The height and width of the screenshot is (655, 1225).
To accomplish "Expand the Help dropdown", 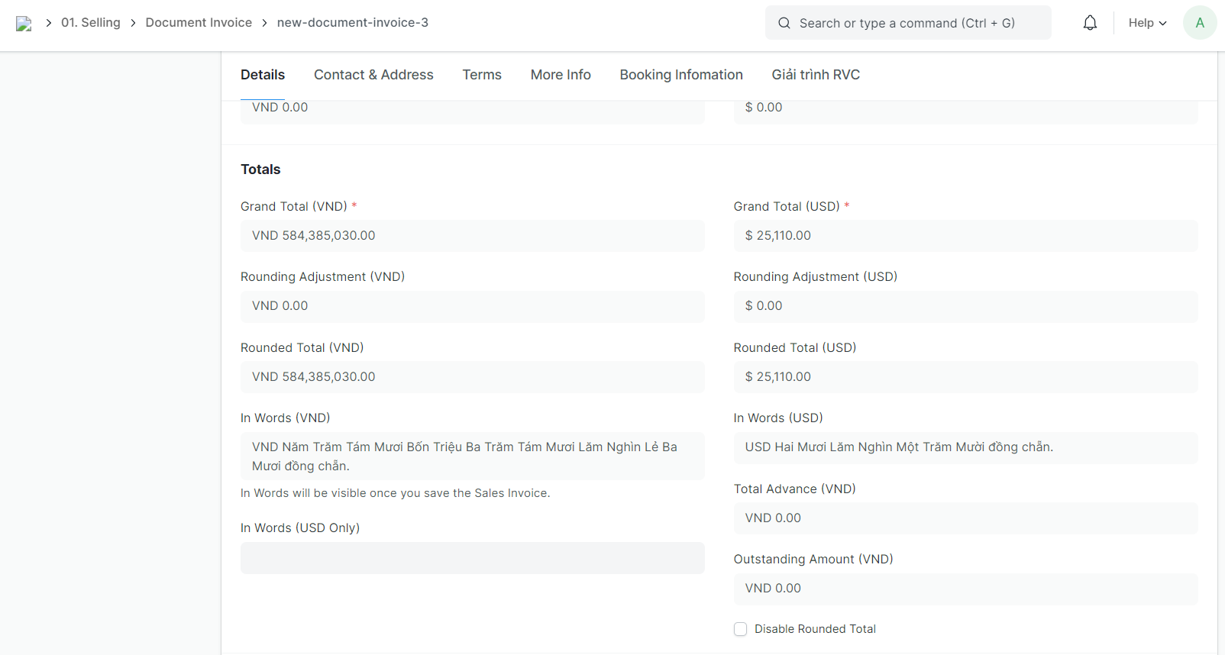I will pyautogui.click(x=1147, y=23).
